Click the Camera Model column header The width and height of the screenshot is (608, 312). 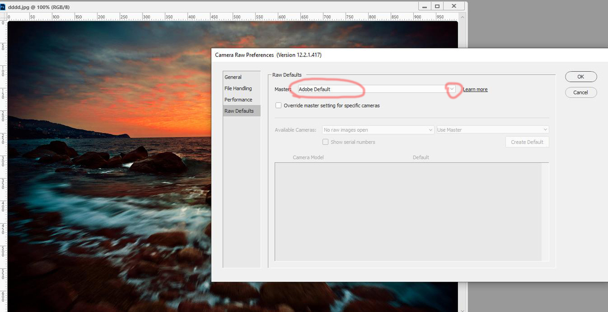308,157
